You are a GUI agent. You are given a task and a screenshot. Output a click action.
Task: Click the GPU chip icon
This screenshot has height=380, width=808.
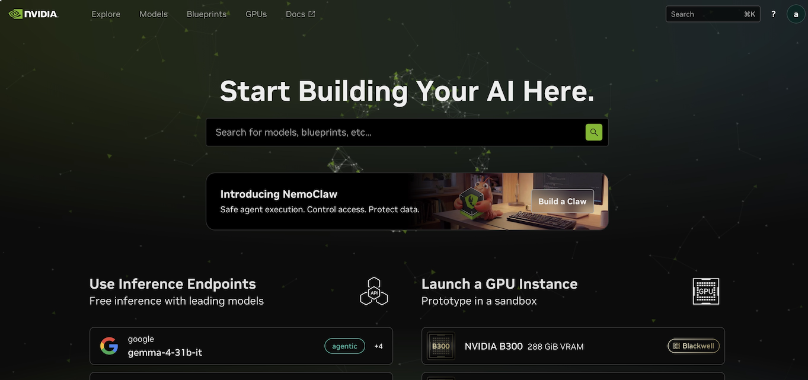706,291
